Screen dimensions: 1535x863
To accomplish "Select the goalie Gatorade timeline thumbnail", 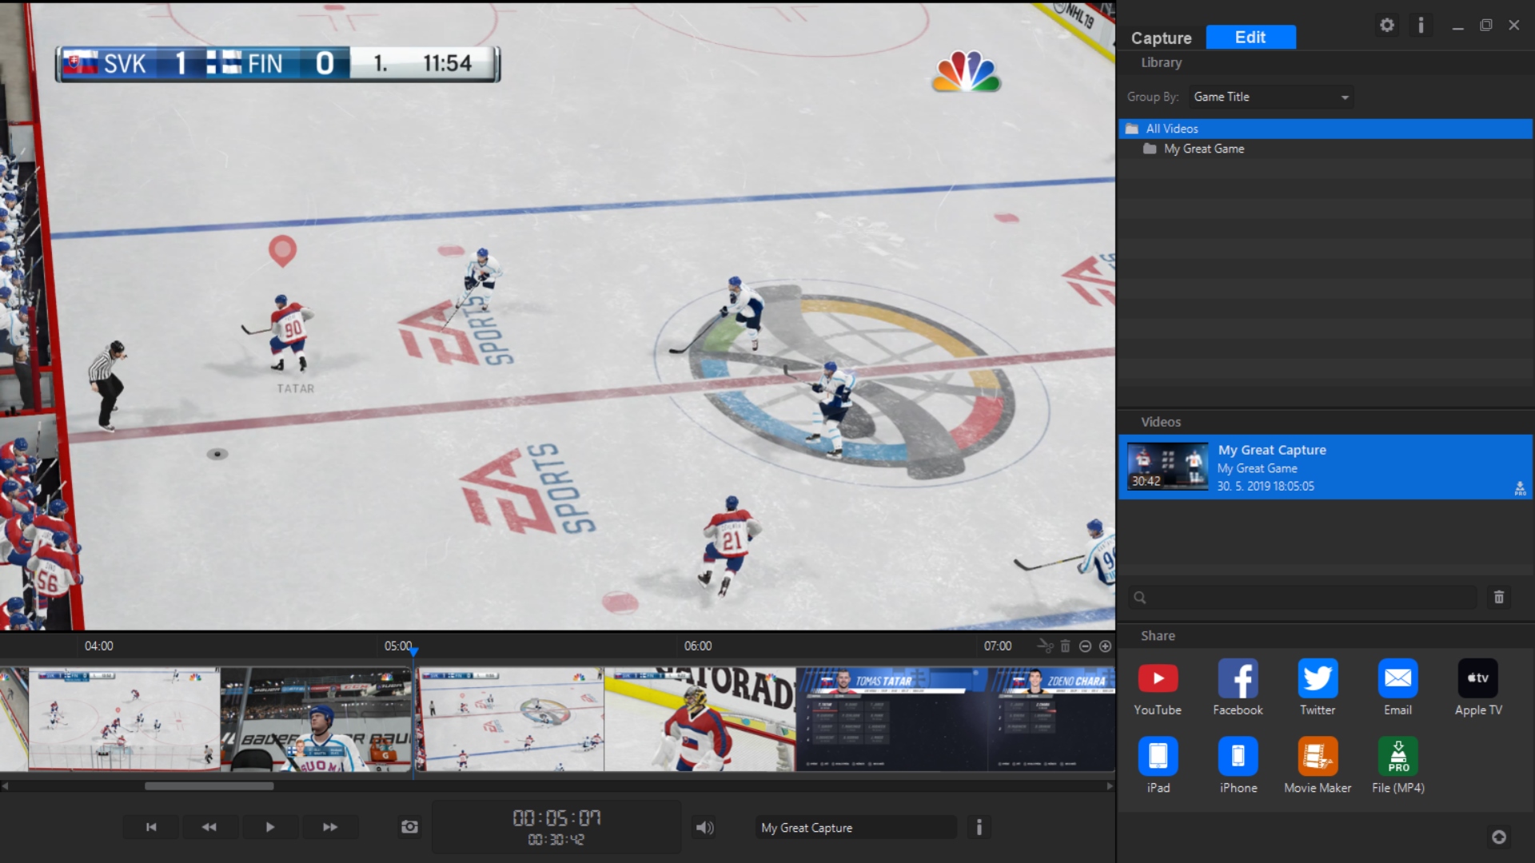I will tap(700, 719).
